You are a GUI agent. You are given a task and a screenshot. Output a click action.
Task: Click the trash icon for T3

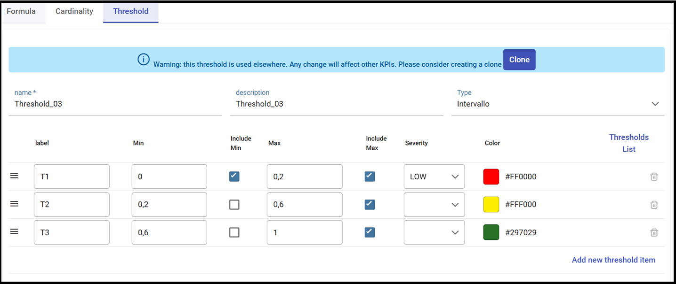click(x=654, y=232)
